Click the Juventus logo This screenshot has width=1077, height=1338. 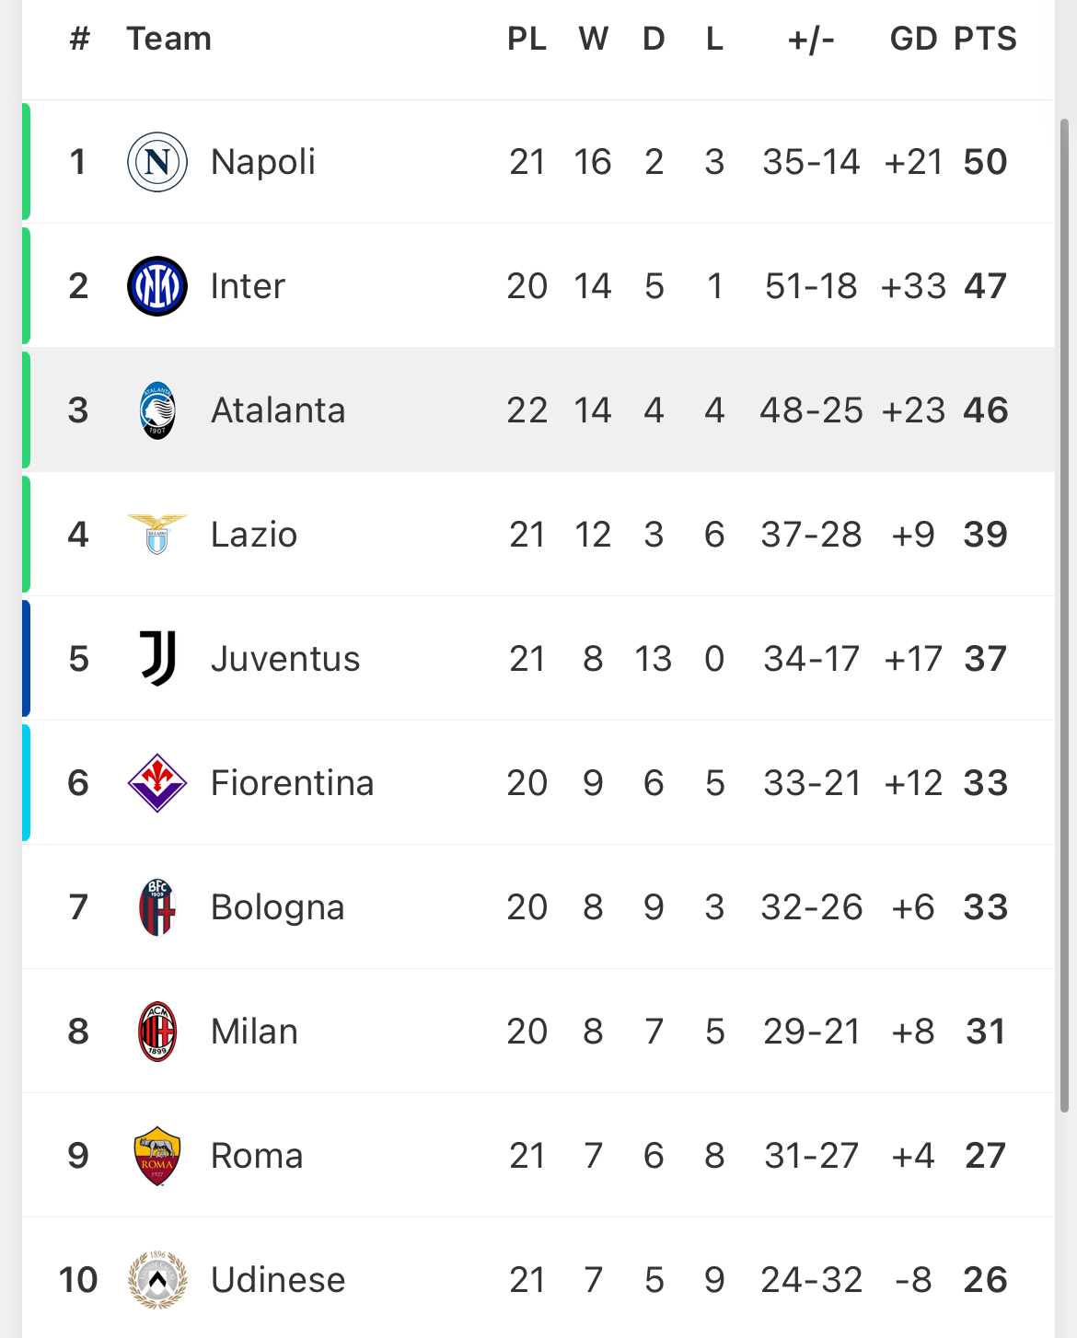pos(157,659)
